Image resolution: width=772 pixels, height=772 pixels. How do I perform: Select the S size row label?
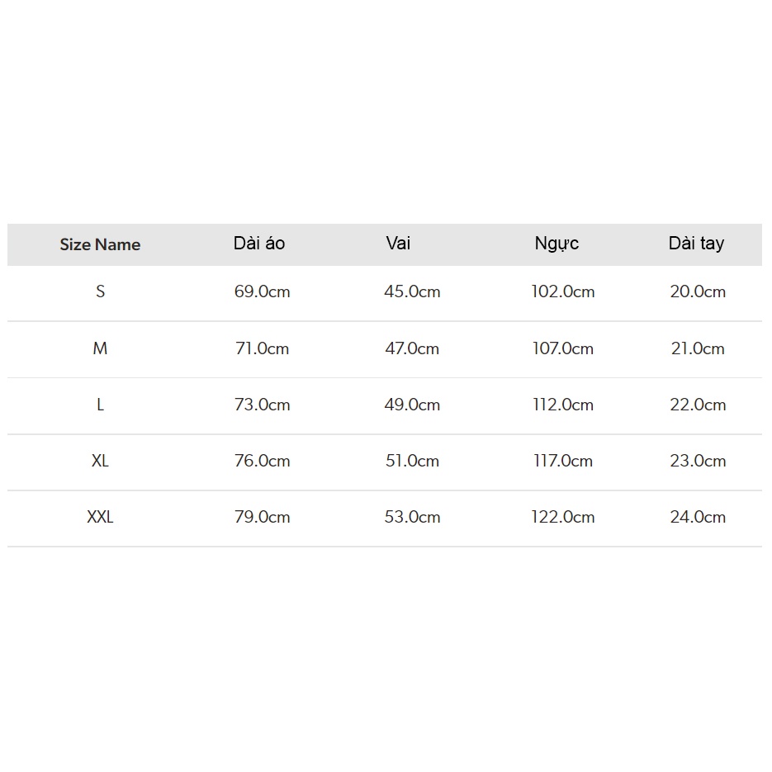pyautogui.click(x=100, y=291)
